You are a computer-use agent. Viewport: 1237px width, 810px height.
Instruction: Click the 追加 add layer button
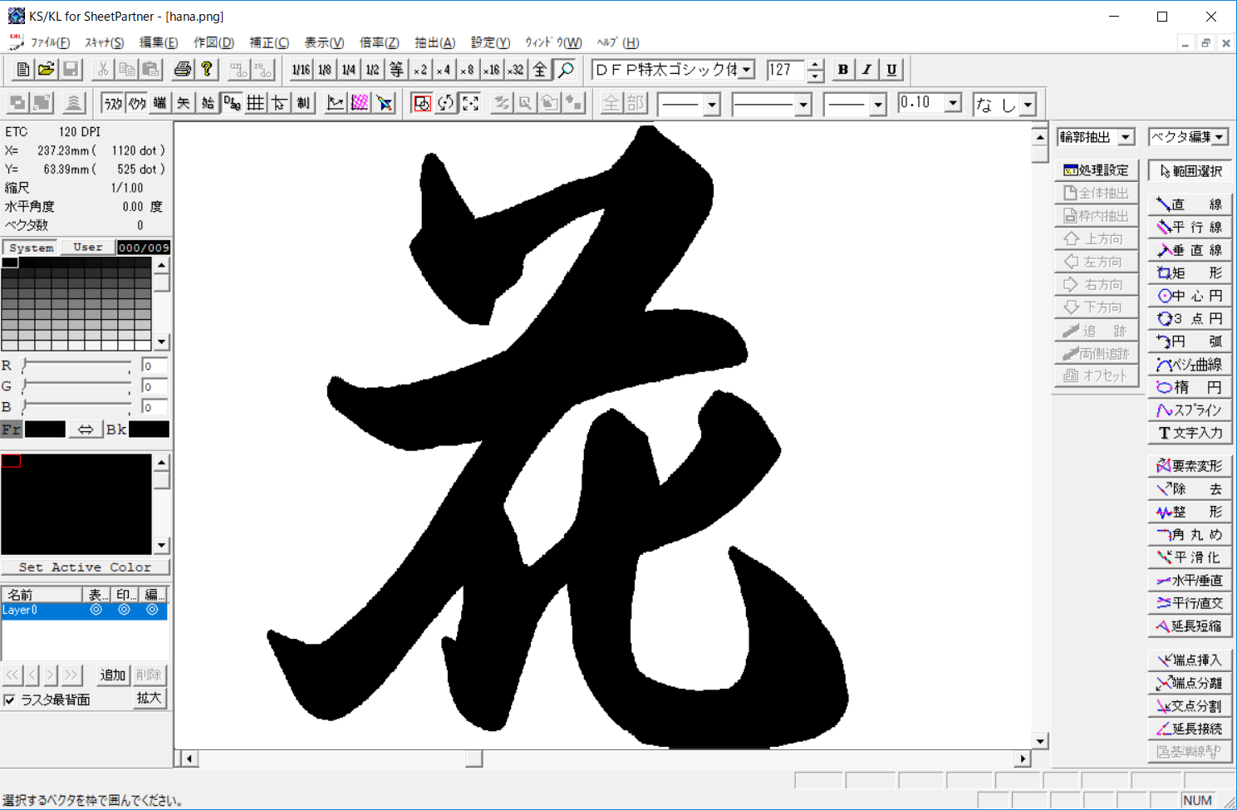pyautogui.click(x=112, y=675)
